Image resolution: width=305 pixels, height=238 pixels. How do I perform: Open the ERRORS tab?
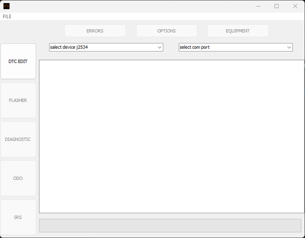tap(95, 31)
